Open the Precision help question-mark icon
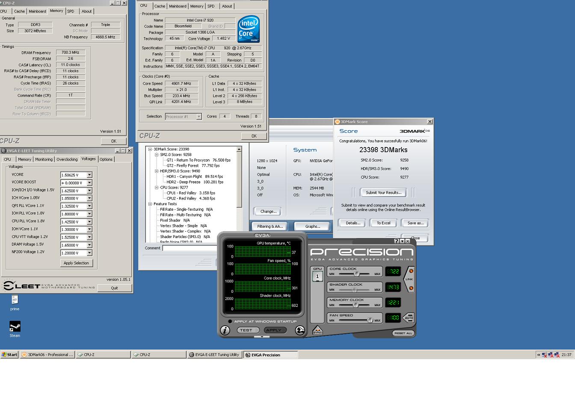The height and width of the screenshot is (394, 575). (396, 241)
